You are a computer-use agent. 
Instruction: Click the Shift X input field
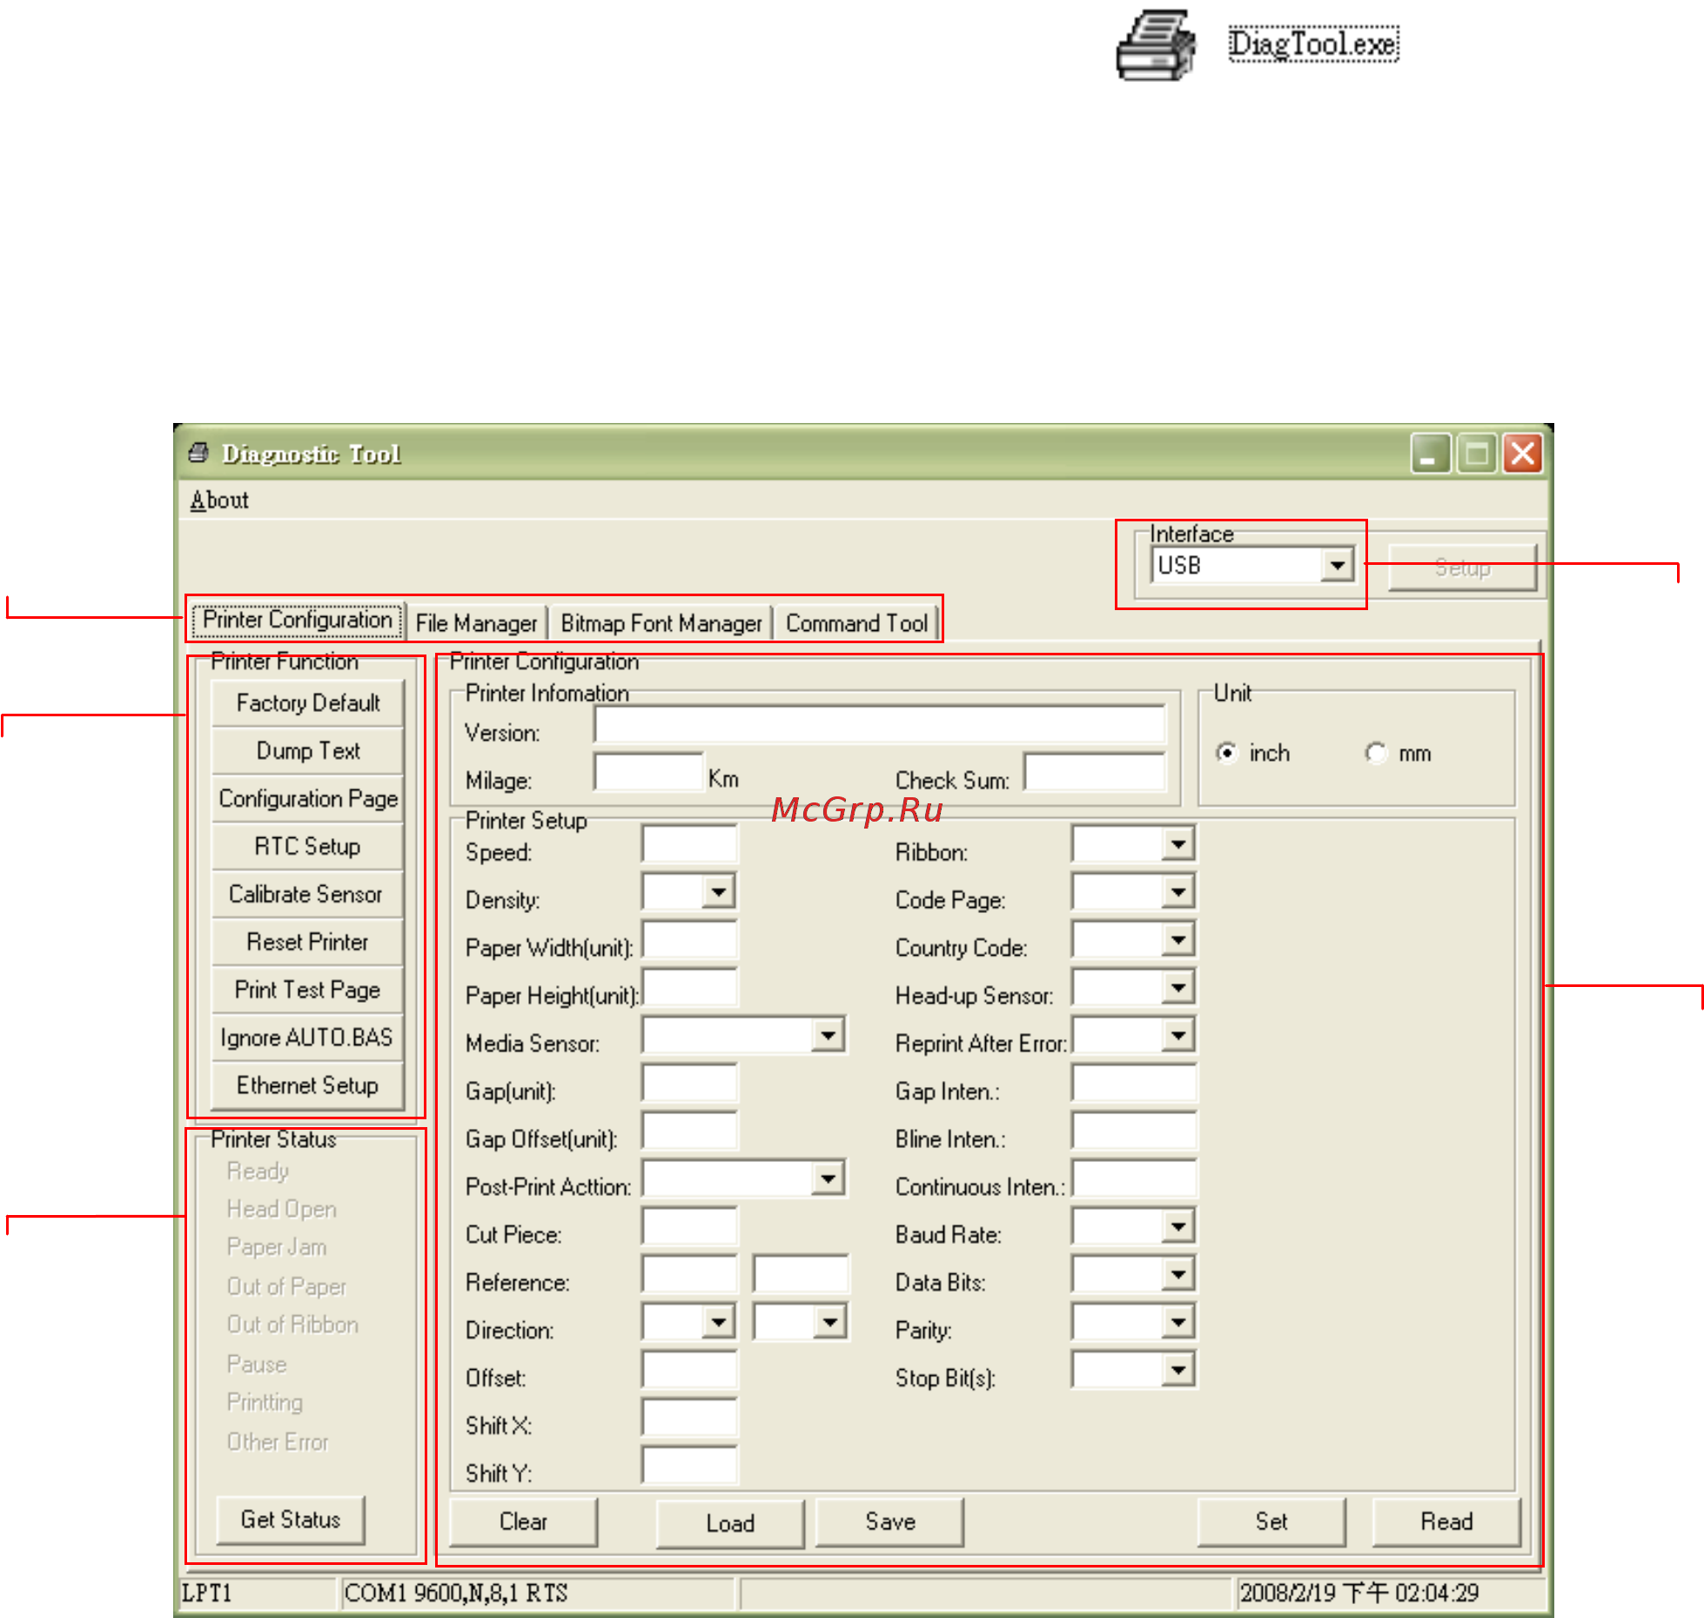689,1418
